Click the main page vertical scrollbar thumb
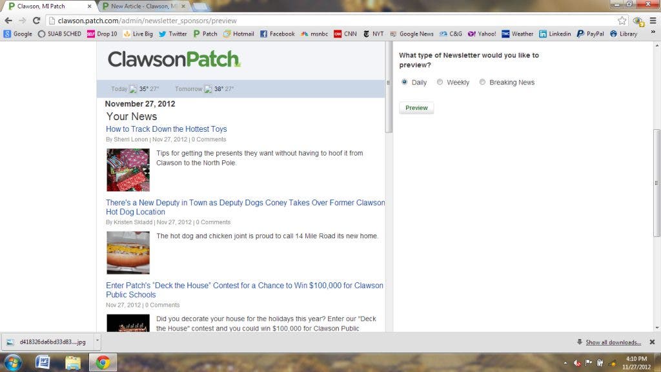 tap(656, 183)
